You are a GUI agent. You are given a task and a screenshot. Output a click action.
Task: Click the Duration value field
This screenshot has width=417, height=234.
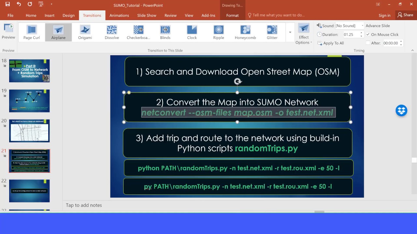coord(351,34)
